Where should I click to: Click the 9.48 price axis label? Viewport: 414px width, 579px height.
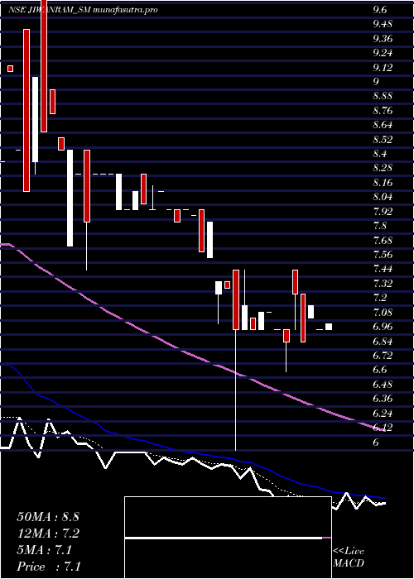pos(383,24)
